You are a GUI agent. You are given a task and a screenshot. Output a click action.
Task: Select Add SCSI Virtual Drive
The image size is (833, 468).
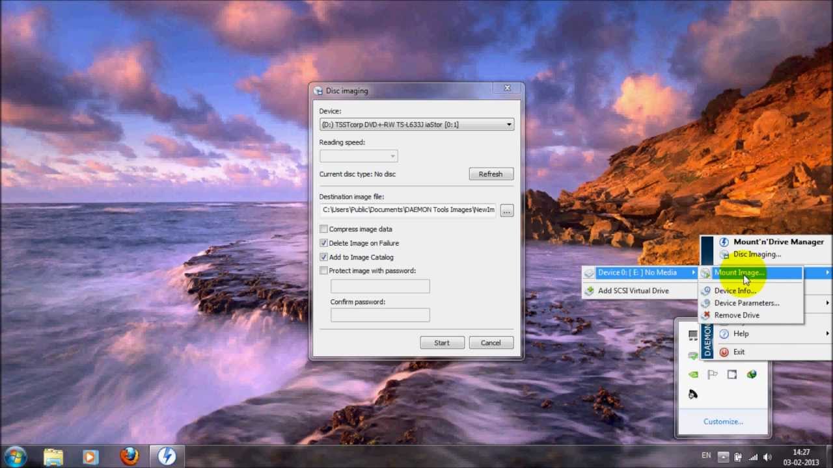point(640,291)
